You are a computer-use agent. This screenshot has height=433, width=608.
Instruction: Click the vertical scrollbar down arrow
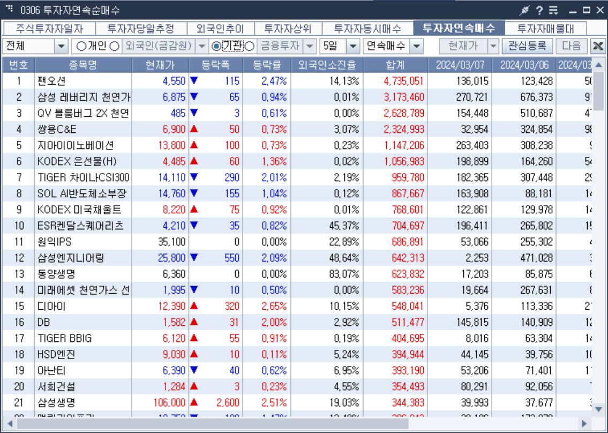598,409
